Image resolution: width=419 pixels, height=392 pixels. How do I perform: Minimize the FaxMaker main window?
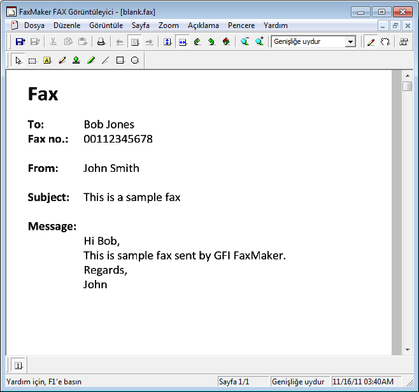pos(361,11)
